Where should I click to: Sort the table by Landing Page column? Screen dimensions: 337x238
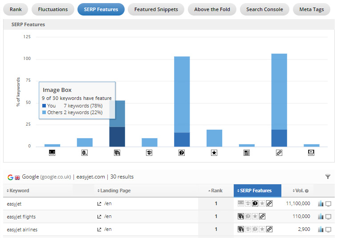point(114,190)
